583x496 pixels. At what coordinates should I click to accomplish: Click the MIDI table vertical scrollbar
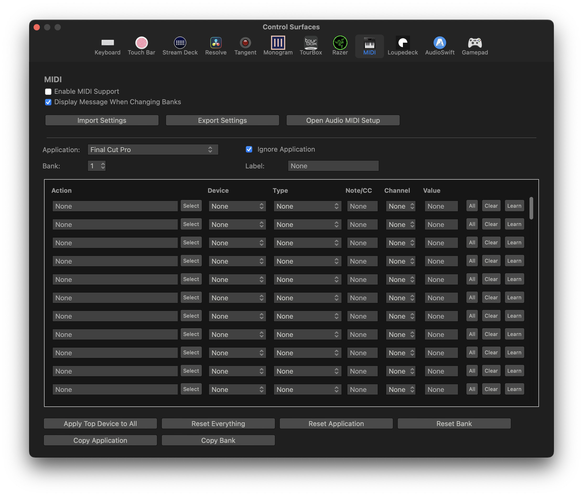[x=531, y=208]
